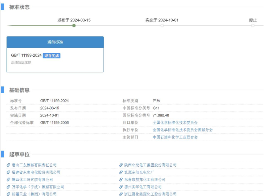Viewport: 269px width, 196px height.
Task: Click the 废止 timeline endpoint dot
Action: [x=253, y=25]
